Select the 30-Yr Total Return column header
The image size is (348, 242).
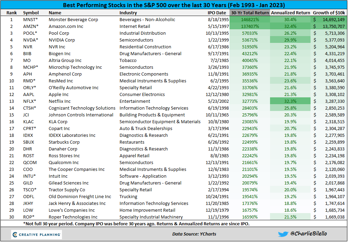tap(250, 13)
